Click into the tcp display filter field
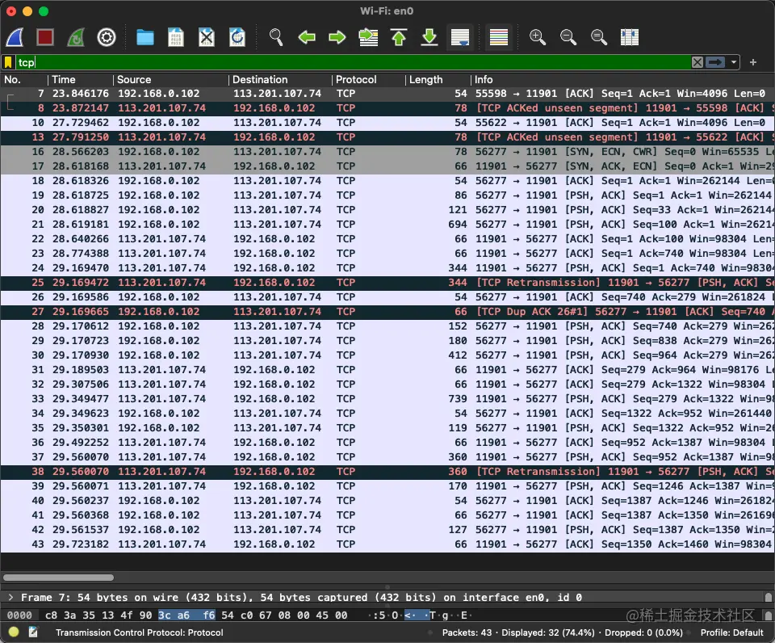The width and height of the screenshot is (775, 643). coord(353,62)
